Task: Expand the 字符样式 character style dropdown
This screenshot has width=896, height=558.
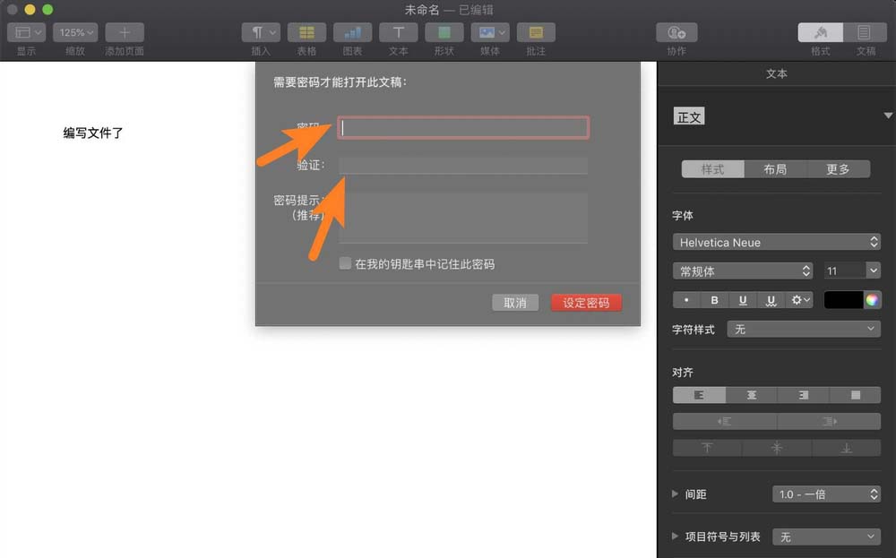Action: (x=803, y=330)
